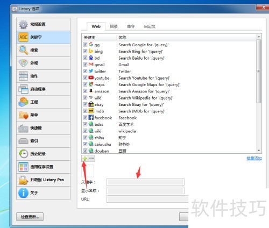Click the 批量添加 link
269x228 pixels.
point(254,158)
